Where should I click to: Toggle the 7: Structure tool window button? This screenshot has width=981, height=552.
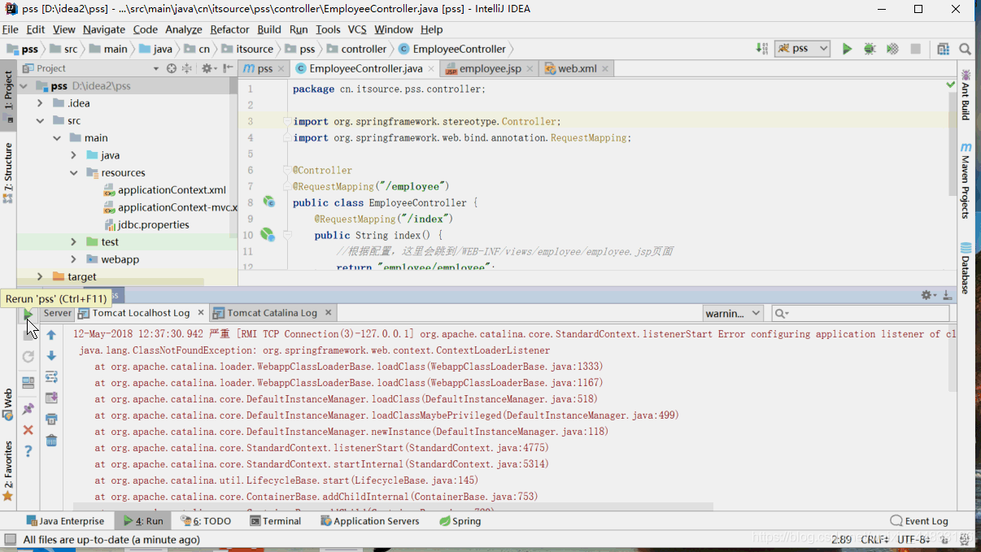(8, 172)
